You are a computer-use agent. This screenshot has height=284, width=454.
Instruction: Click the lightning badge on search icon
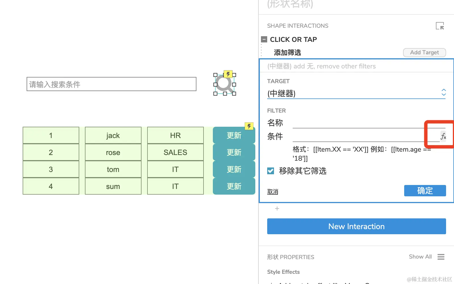click(228, 74)
